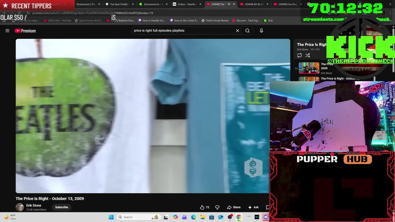
Task: Switch to the Streamloots browser tab
Action: (86, 4)
